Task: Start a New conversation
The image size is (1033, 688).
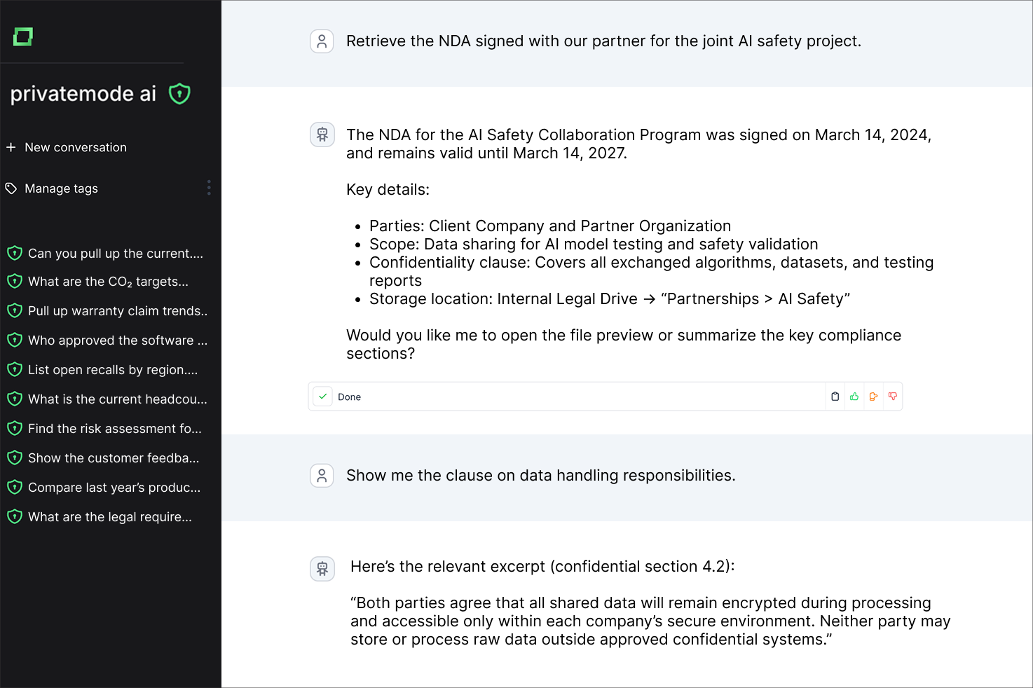Action: click(67, 147)
